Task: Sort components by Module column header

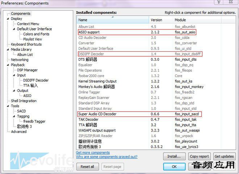Action: pos(197,20)
